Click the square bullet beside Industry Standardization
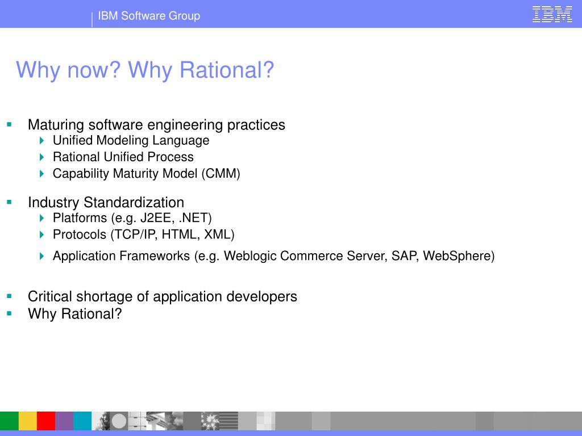The width and height of the screenshot is (582, 436). 9,203
